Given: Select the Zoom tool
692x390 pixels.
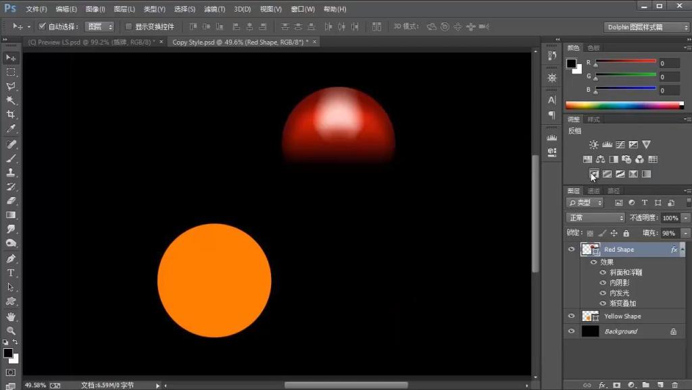Looking at the screenshot, I should pyautogui.click(x=11, y=331).
